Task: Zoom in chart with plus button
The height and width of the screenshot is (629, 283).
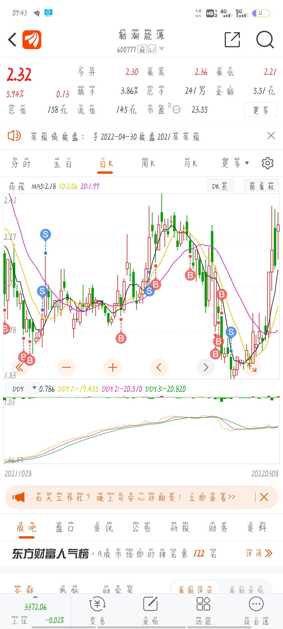Action: [113, 367]
